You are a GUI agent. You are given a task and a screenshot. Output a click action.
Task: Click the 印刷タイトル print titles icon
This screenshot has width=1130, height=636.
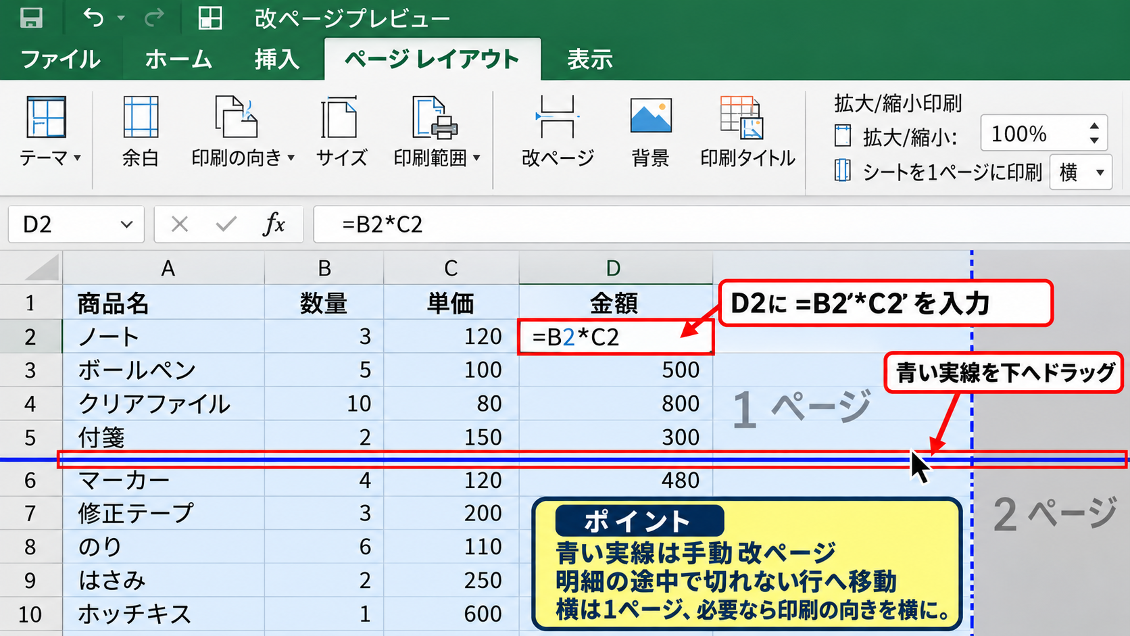[x=742, y=117]
